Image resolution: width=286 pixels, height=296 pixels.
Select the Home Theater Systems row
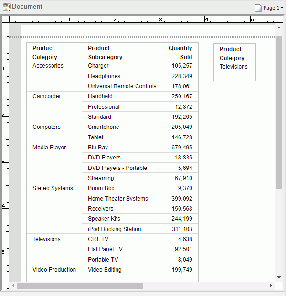tap(140, 199)
